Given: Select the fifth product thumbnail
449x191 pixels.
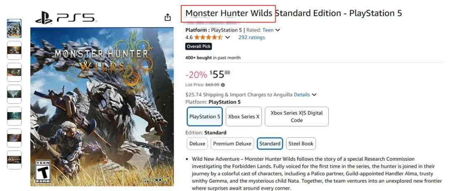Looking at the screenshot, I should pyautogui.click(x=14, y=116).
